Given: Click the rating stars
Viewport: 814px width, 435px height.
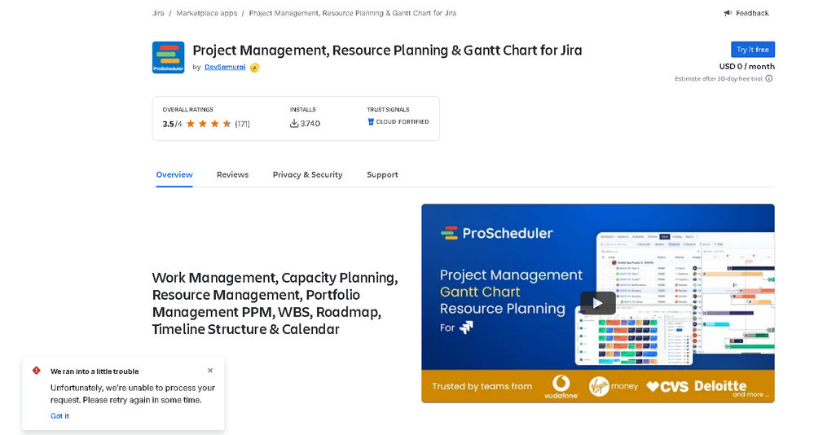Looking at the screenshot, I should coord(209,124).
